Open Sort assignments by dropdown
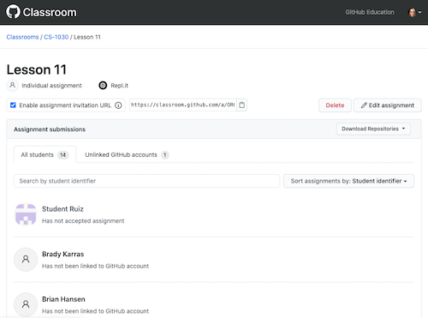The width and height of the screenshot is (428, 318). pos(348,181)
